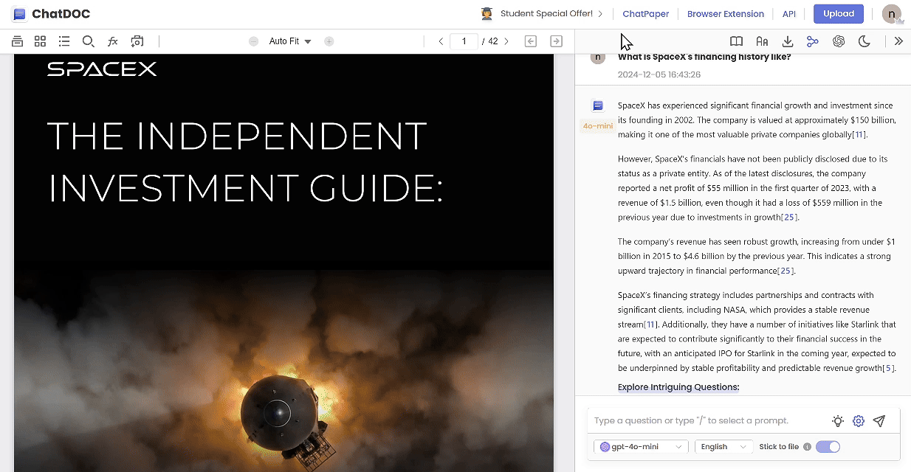Open suggested prompts with lightbulb icon
Image resolution: width=911 pixels, height=472 pixels.
coord(837,421)
